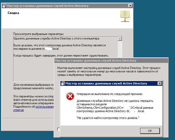
Task: Click 'Не удается найти контроллер этого домена.'
Action: tap(108, 118)
